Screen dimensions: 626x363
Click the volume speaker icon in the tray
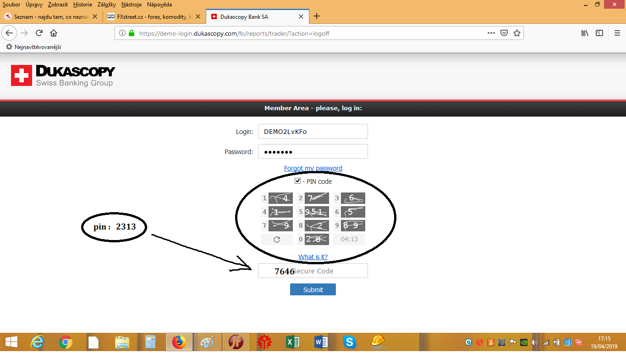(x=534, y=342)
